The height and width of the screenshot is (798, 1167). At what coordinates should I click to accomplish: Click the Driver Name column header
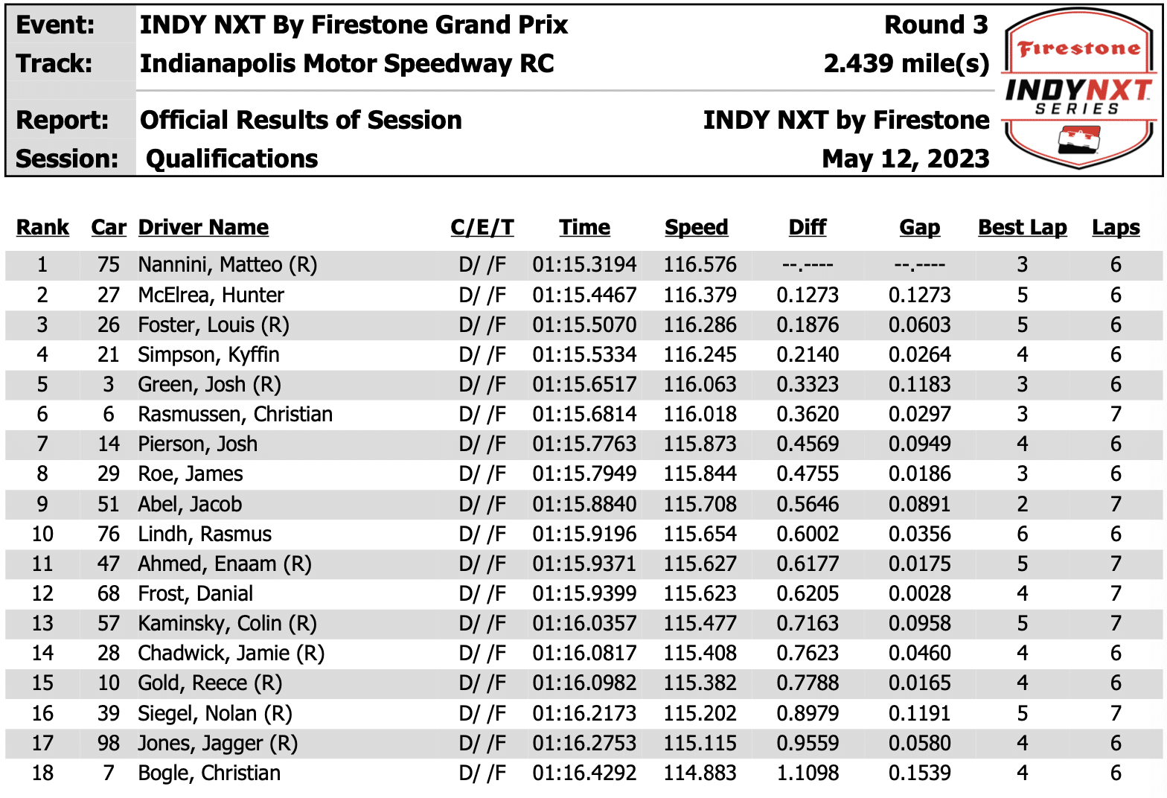click(x=203, y=227)
